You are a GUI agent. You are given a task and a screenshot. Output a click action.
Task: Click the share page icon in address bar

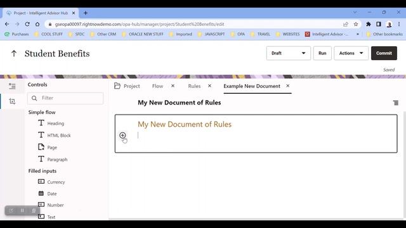point(345,24)
